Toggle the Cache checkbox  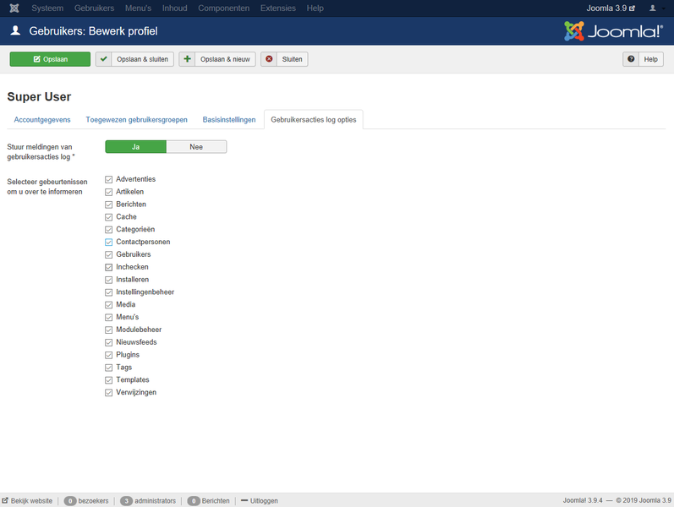109,217
